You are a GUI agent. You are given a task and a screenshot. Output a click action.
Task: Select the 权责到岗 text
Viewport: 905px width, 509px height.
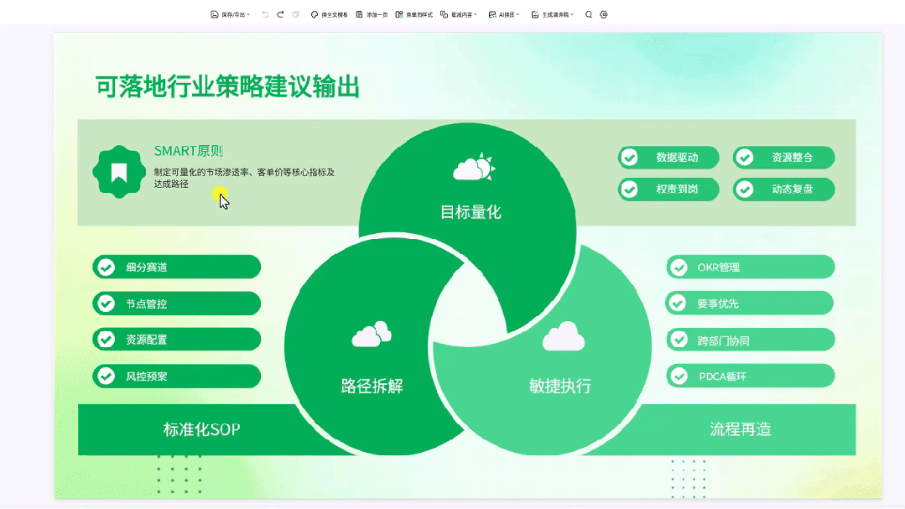click(677, 190)
